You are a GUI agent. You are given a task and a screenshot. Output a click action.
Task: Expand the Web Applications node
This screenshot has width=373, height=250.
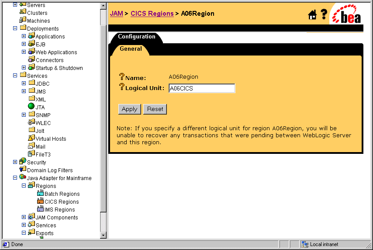(x=24, y=52)
